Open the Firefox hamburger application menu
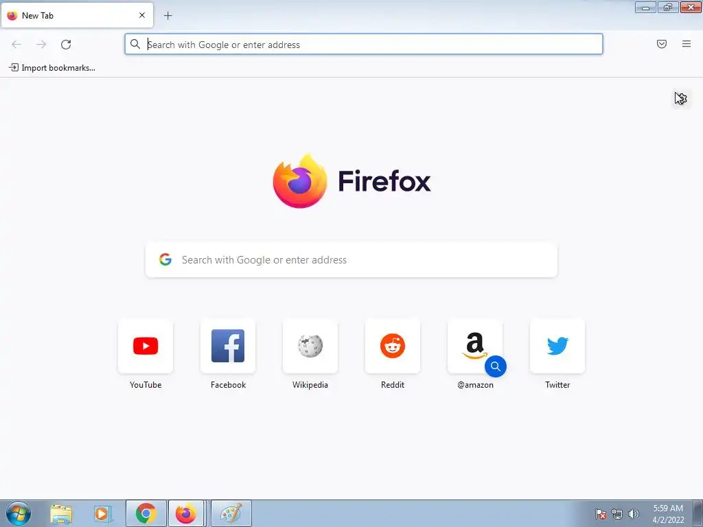This screenshot has width=703, height=527. tap(687, 44)
